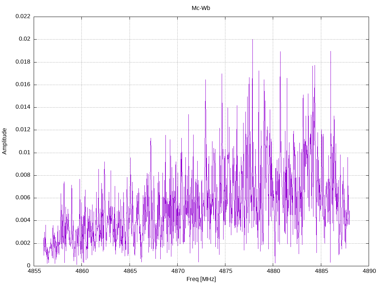Click the y-axis tick label 0.002
This screenshot has height=284, width=379.
pyautogui.click(x=23, y=243)
